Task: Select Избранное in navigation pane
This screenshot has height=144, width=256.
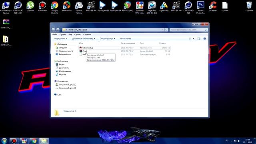Action: pyautogui.click(x=62, y=44)
